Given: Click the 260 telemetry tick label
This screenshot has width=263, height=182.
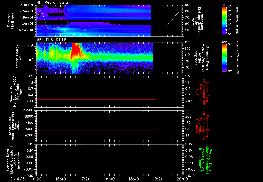Looking at the screenshot, I should pyautogui.click(x=188, y=110).
